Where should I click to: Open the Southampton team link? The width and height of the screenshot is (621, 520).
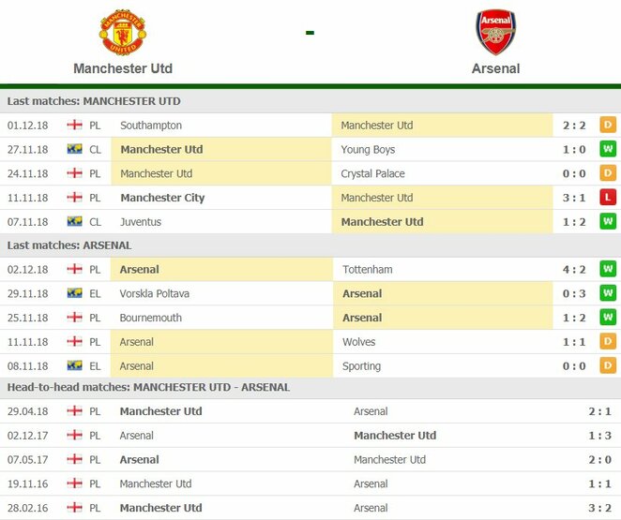pos(151,126)
